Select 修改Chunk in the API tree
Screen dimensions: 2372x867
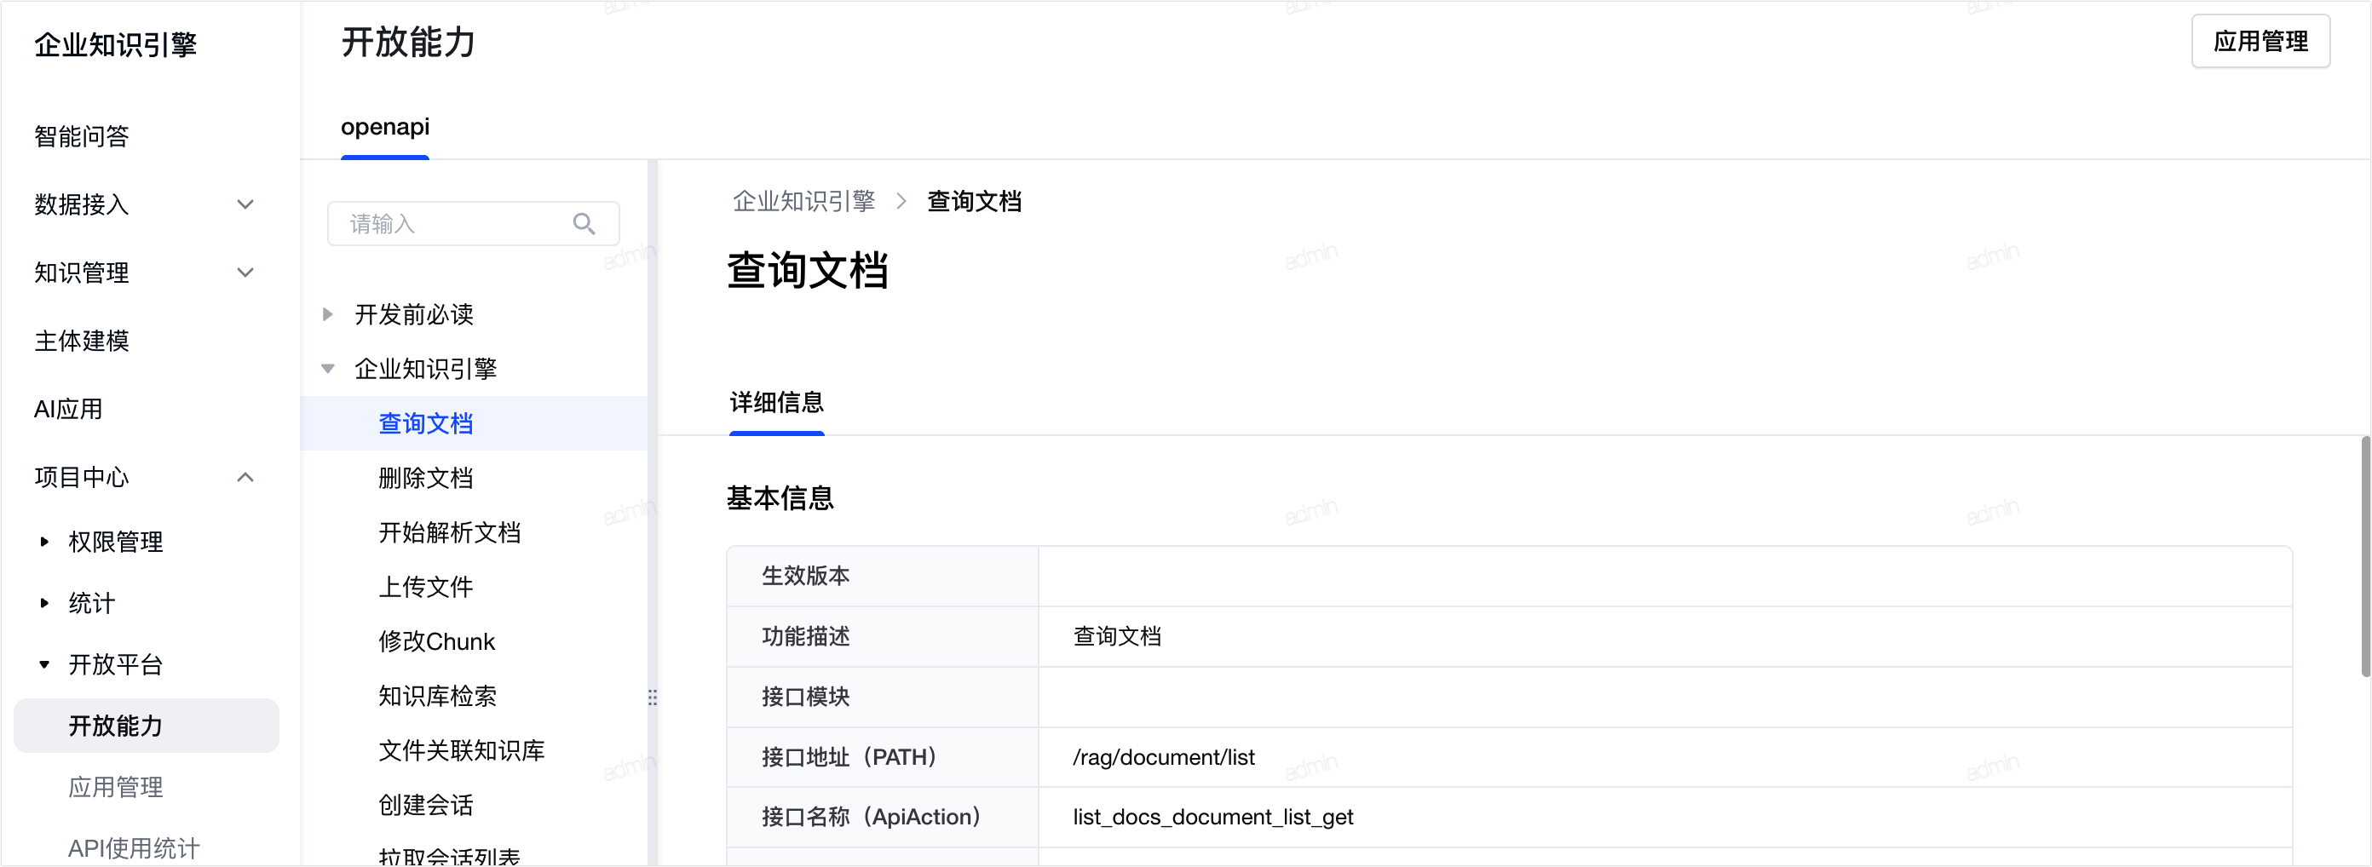[436, 640]
